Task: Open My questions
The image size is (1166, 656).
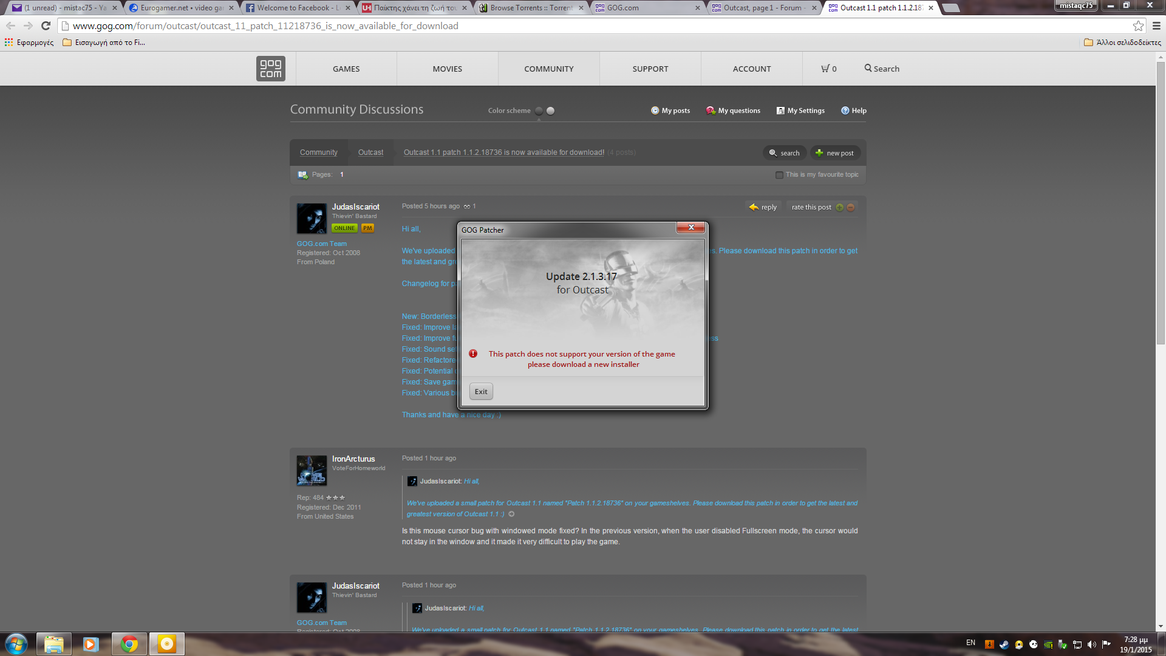Action: [x=733, y=111]
